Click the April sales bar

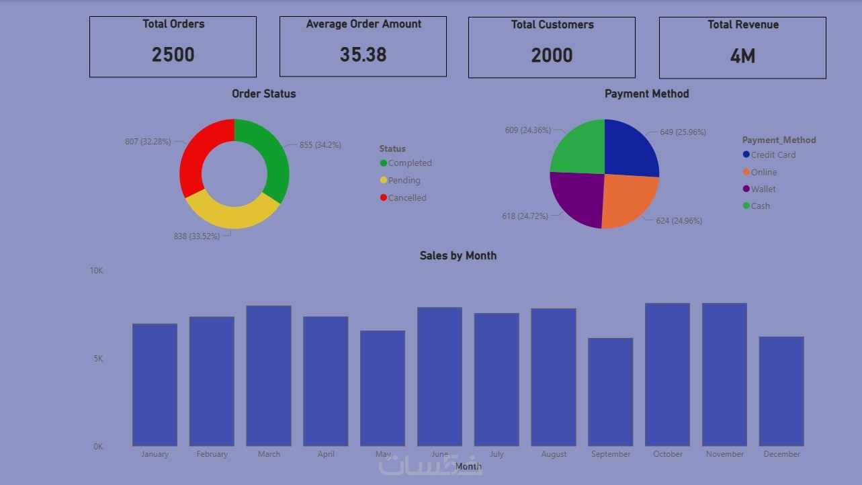pos(326,382)
